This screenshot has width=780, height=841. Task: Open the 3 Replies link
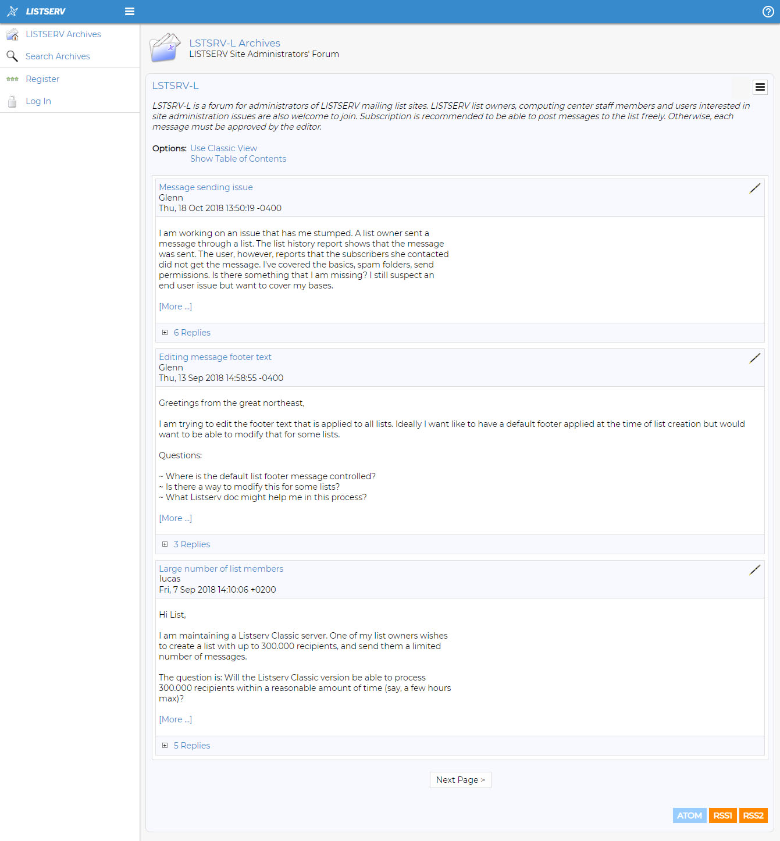pos(192,544)
